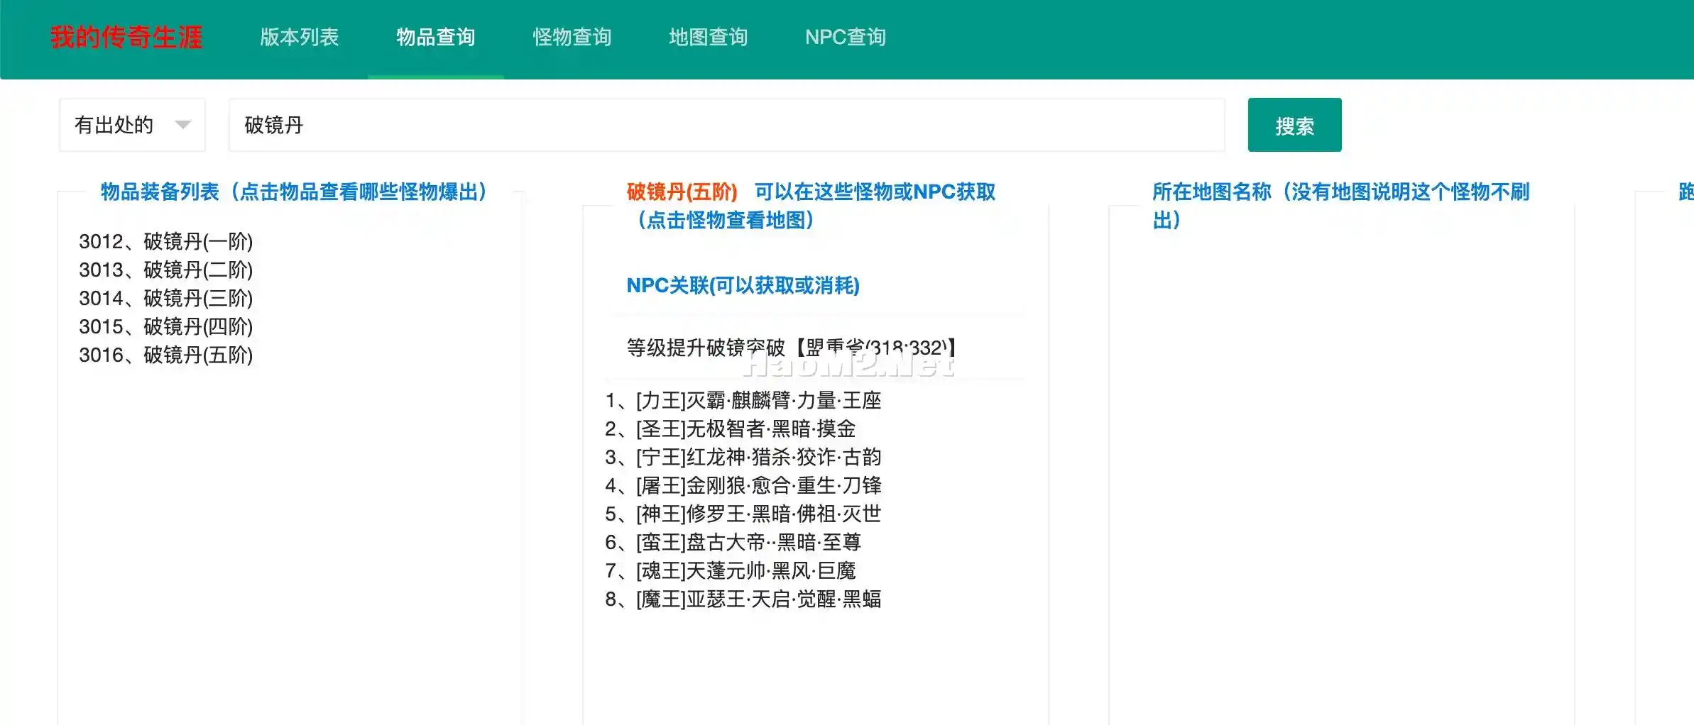The width and height of the screenshot is (1694, 725).
Task: Select item 3012、破镜丹(一阶)
Action: pyautogui.click(x=166, y=241)
